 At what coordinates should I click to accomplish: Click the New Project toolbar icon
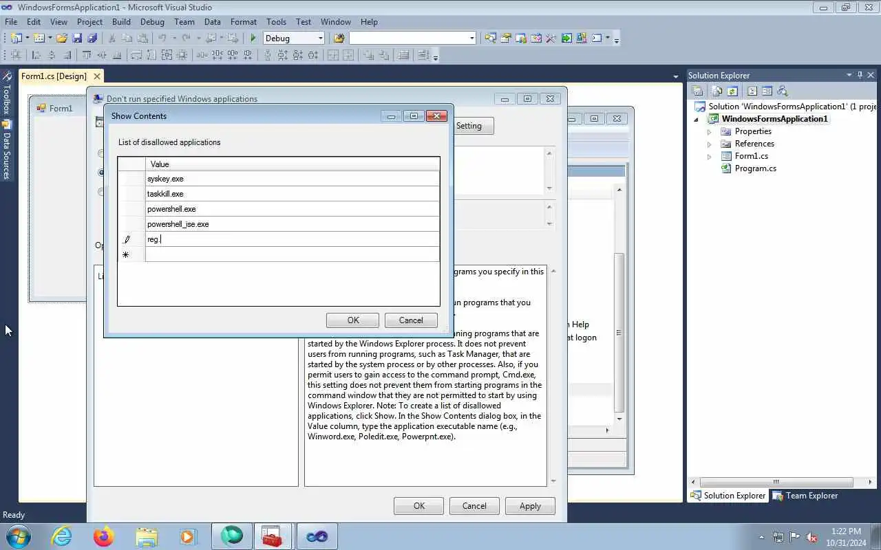[16, 38]
